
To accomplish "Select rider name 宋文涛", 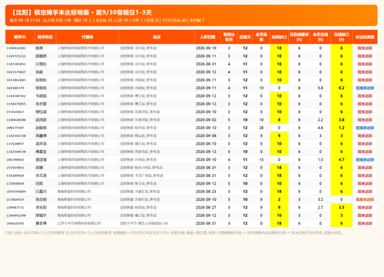I will point(41,175).
